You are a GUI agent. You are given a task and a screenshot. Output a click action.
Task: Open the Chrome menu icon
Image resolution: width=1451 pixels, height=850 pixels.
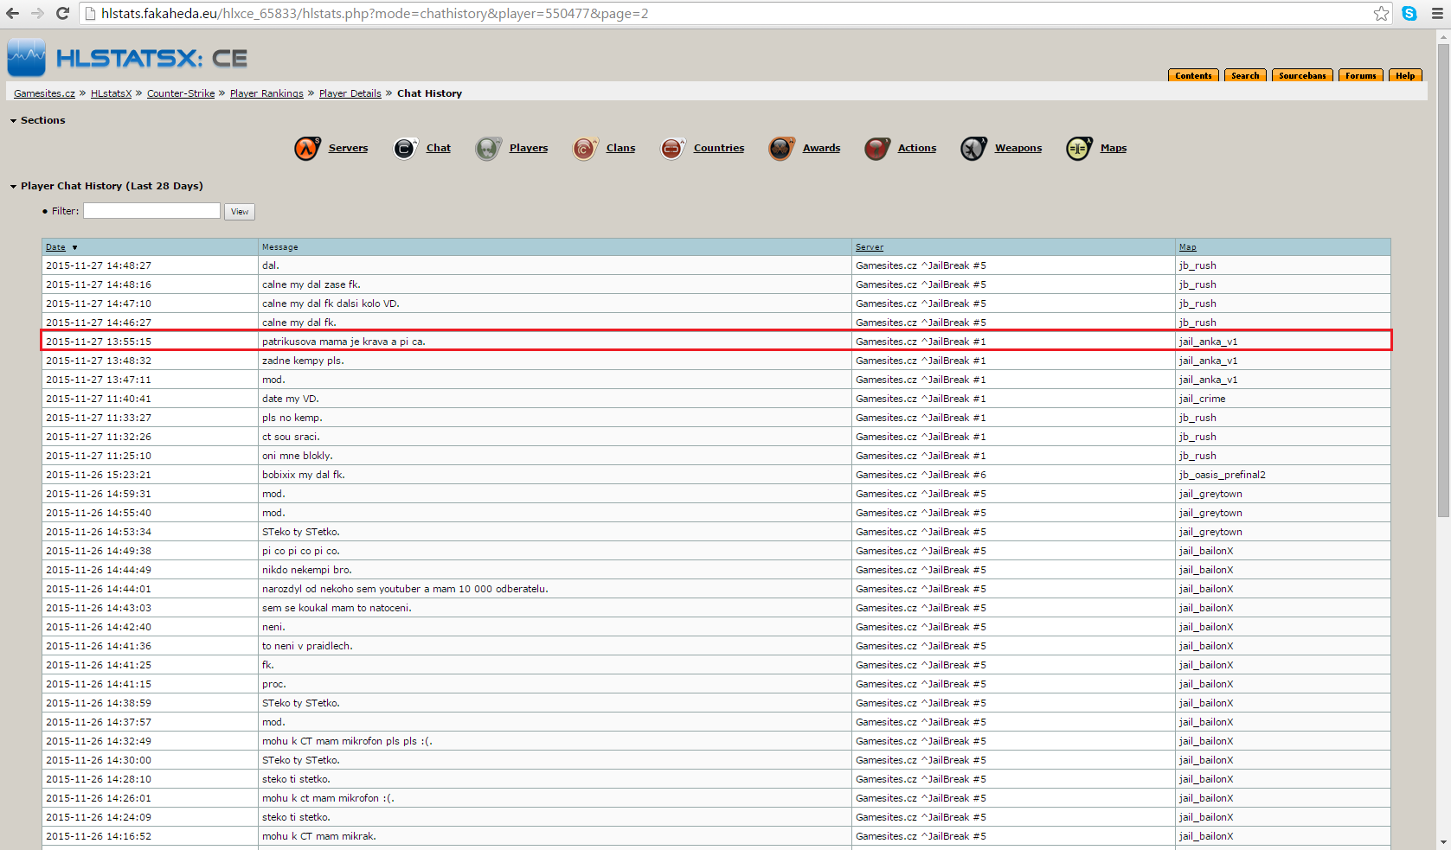click(1437, 14)
